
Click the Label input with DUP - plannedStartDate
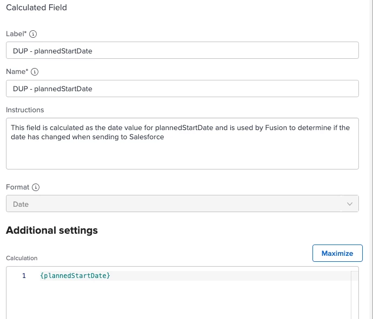click(182, 50)
